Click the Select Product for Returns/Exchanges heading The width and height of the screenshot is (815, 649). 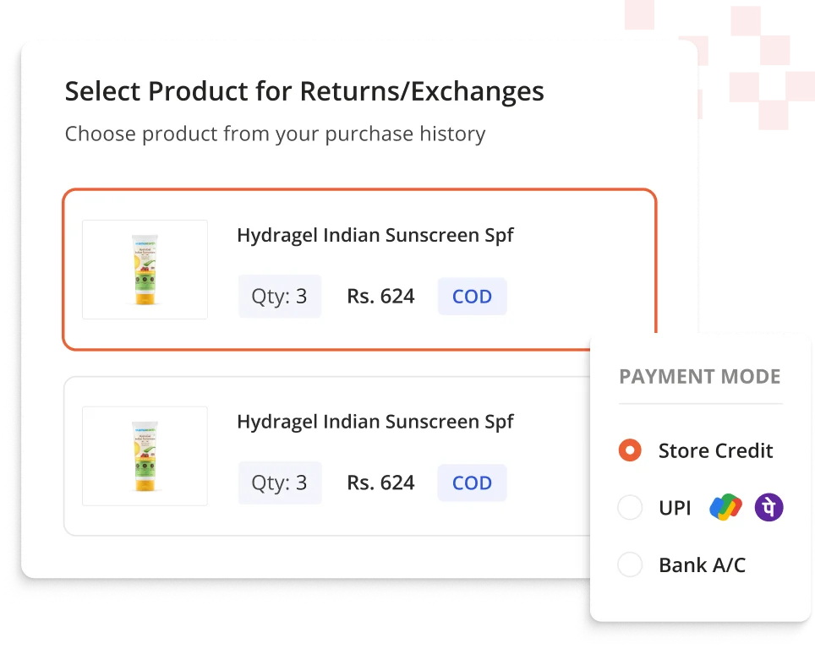tap(304, 91)
